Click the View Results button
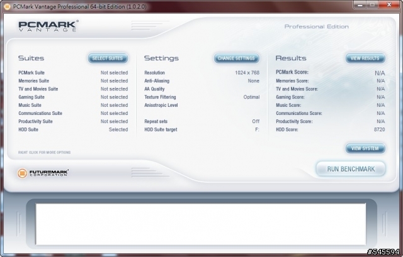Screen dimensions: 403x257 point(365,58)
